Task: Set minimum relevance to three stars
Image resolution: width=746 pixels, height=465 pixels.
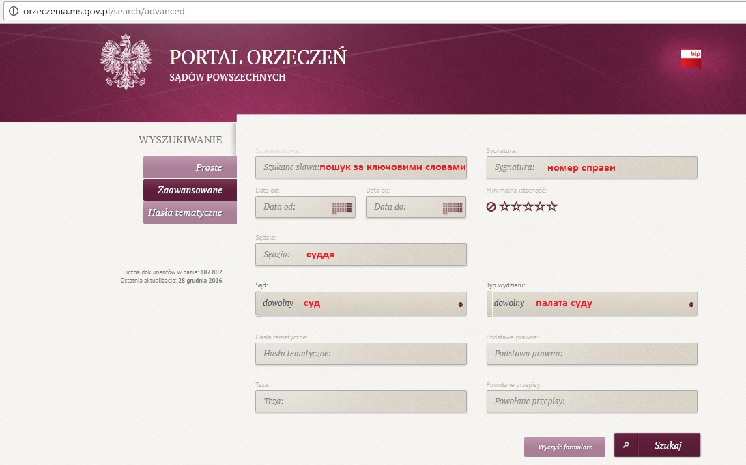Action: pyautogui.click(x=529, y=207)
